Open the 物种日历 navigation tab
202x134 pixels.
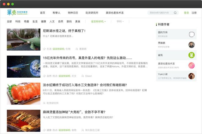click(73, 13)
